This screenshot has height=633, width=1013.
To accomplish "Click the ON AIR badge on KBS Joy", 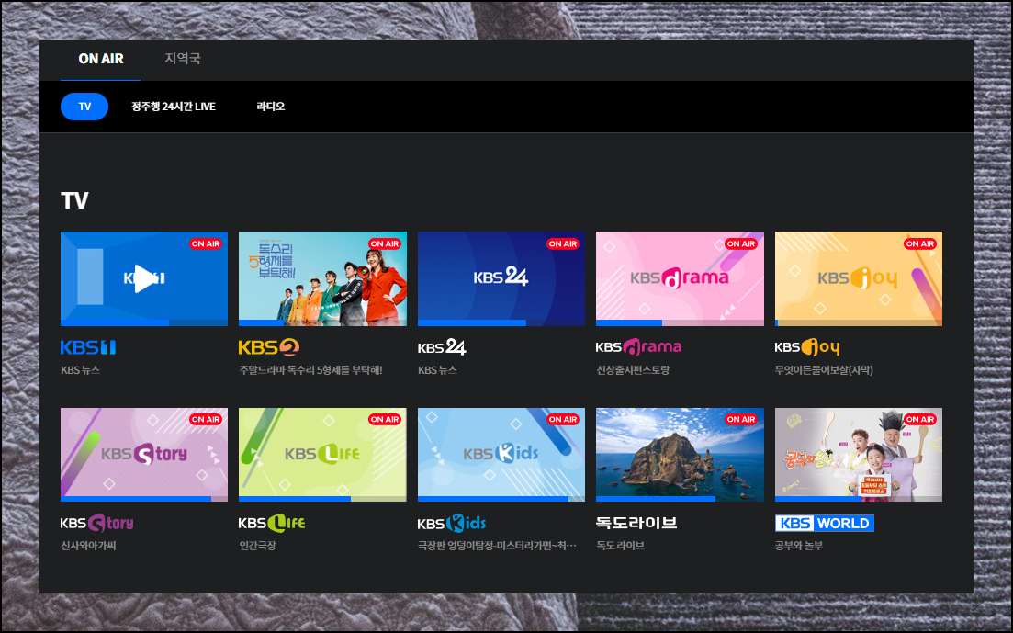I will point(920,243).
